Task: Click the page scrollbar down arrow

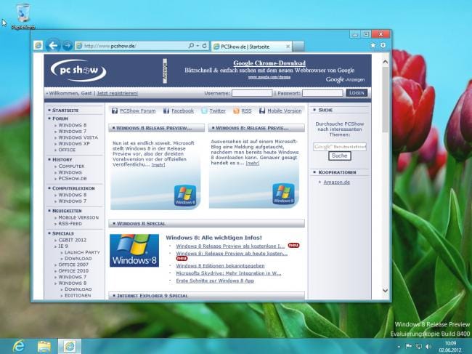Action: [386, 291]
